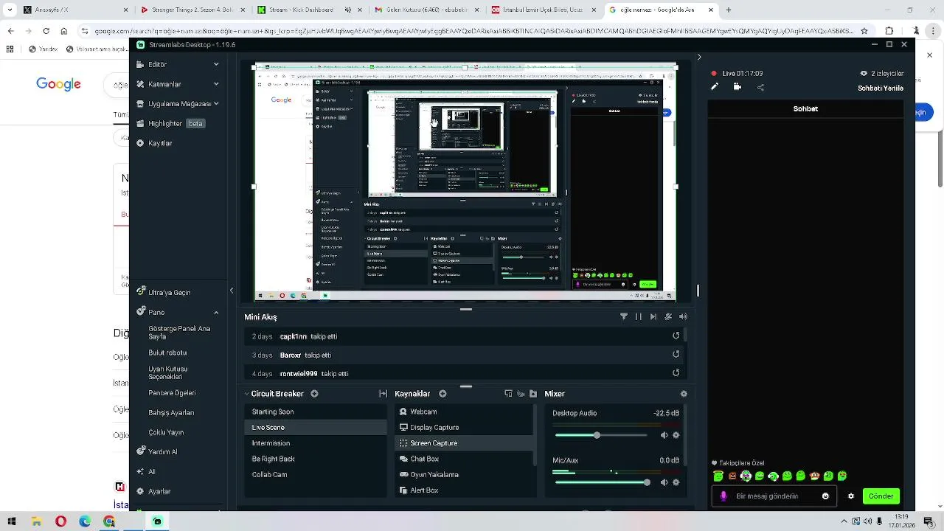This screenshot has height=531, width=944.
Task: Collapse the left sidebar arrow
Action: [231, 291]
